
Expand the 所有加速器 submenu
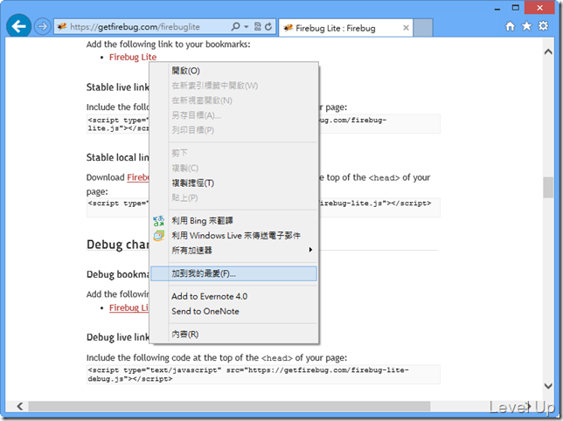tap(233, 251)
